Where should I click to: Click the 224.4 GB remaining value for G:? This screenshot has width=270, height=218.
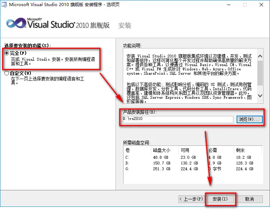[245, 169]
